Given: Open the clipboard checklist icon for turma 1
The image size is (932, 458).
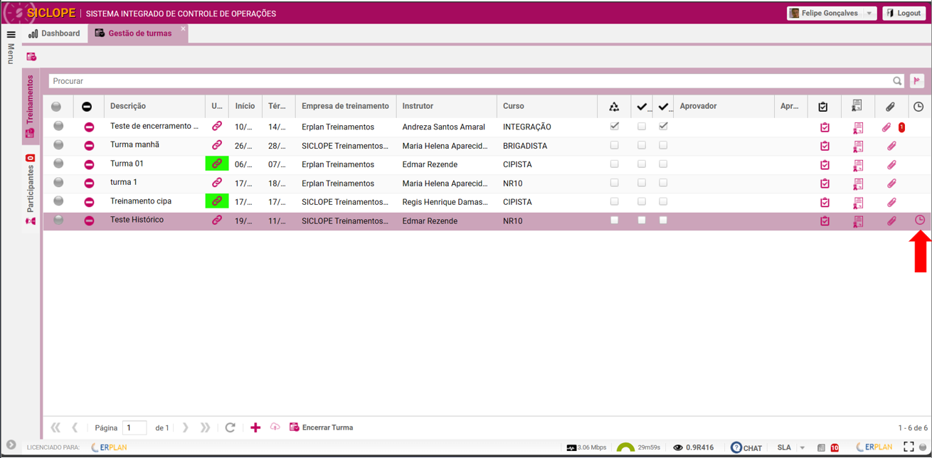Looking at the screenshot, I should pos(825,183).
